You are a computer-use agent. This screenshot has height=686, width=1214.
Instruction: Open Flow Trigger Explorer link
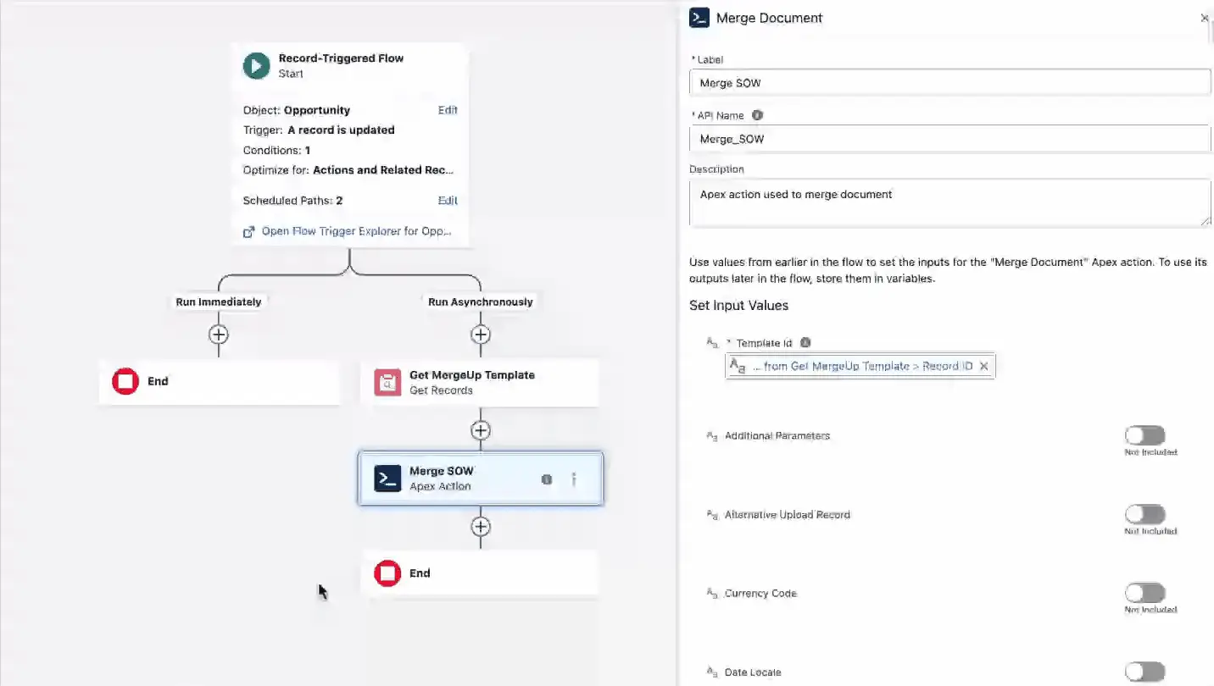pos(356,231)
